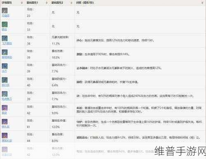Open the 旅行剑 name link
Screen dimensions: 206x159
point(5,85)
